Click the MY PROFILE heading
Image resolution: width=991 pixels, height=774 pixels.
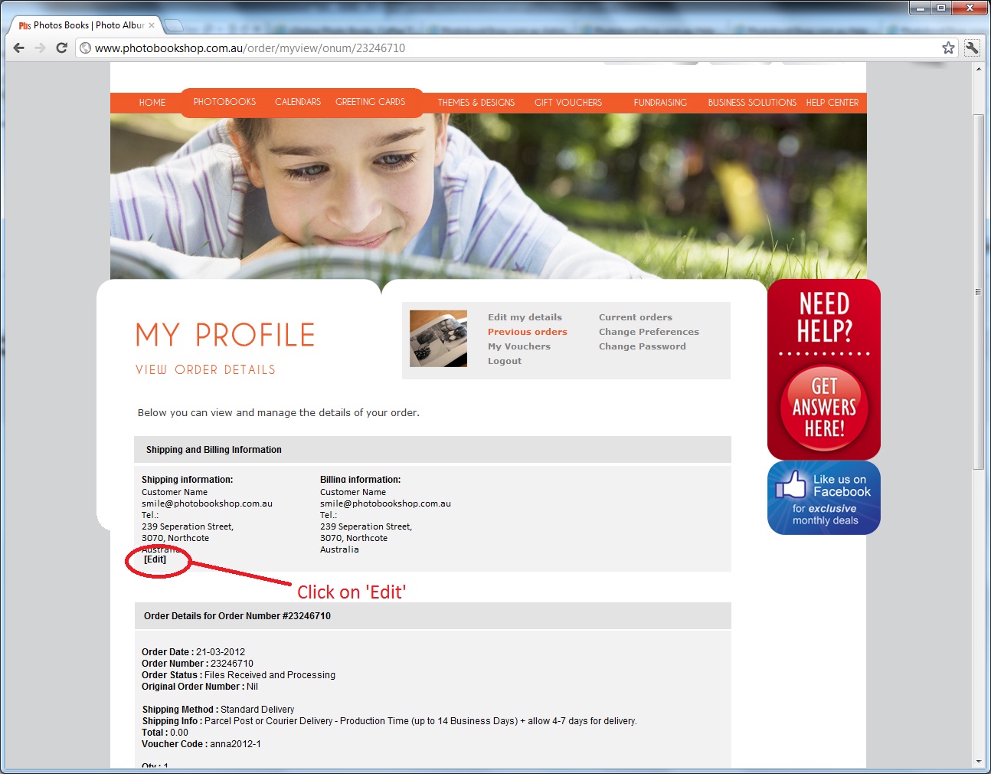pos(225,335)
